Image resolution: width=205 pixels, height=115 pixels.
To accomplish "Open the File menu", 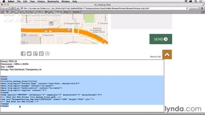I will (19, 1).
